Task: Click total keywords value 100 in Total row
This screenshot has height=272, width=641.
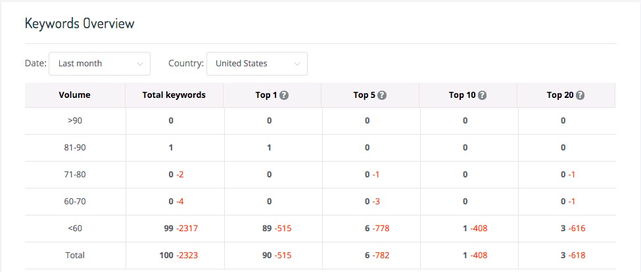Action: point(166,256)
